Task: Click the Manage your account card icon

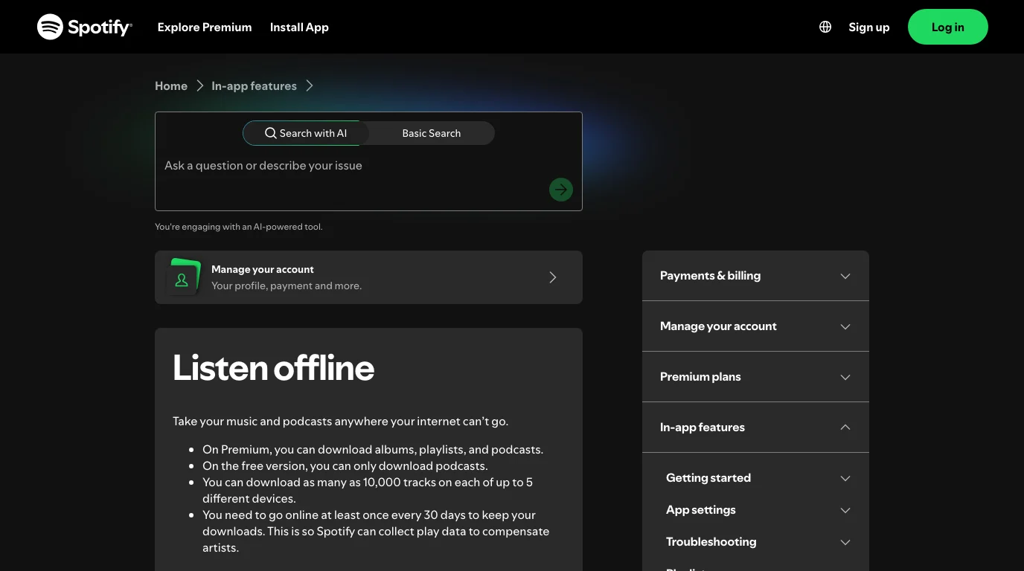Action: point(183,277)
